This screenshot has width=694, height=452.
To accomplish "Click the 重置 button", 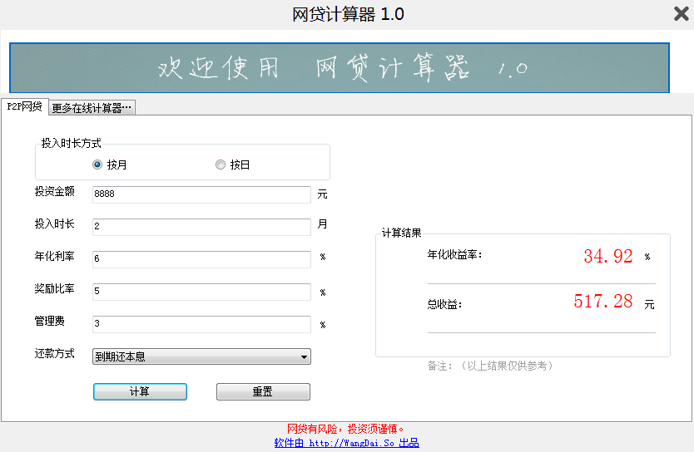I will pyautogui.click(x=263, y=391).
